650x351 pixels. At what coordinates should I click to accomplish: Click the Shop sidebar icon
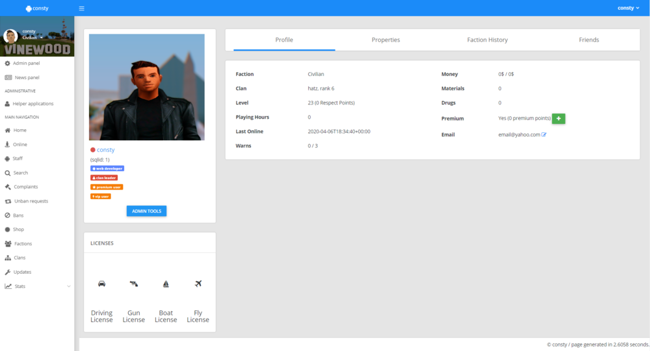pos(7,229)
